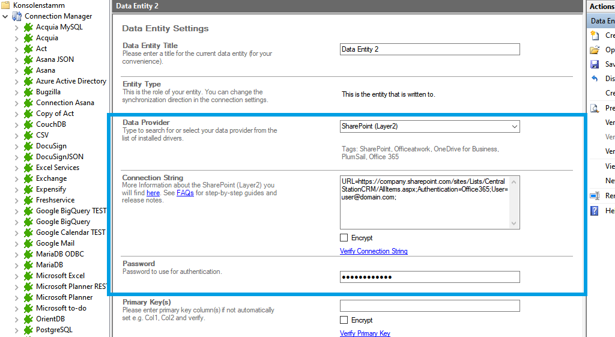
Task: Click the Preview magnifier icon
Action: [x=595, y=108]
